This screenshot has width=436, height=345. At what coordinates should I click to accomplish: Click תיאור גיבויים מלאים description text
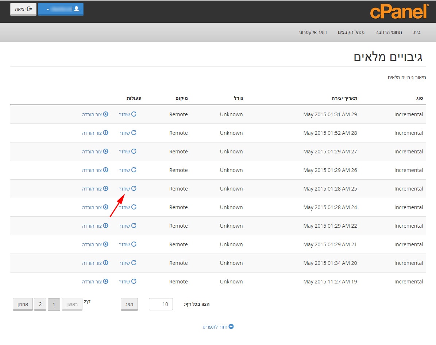(407, 78)
